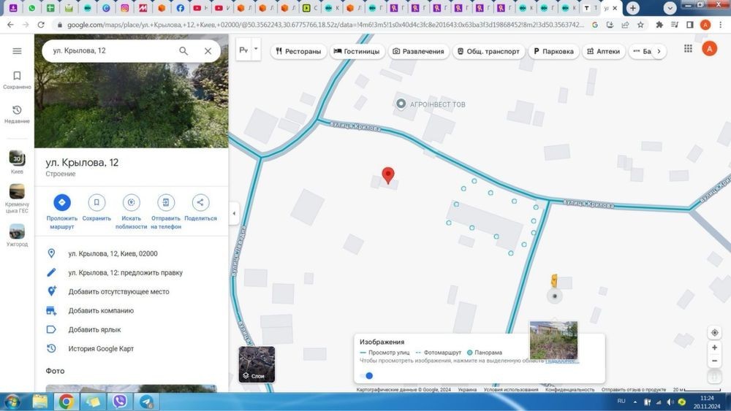731x411 pixels.
Task: Click Добавить отсутствующее место link
Action: (118, 292)
